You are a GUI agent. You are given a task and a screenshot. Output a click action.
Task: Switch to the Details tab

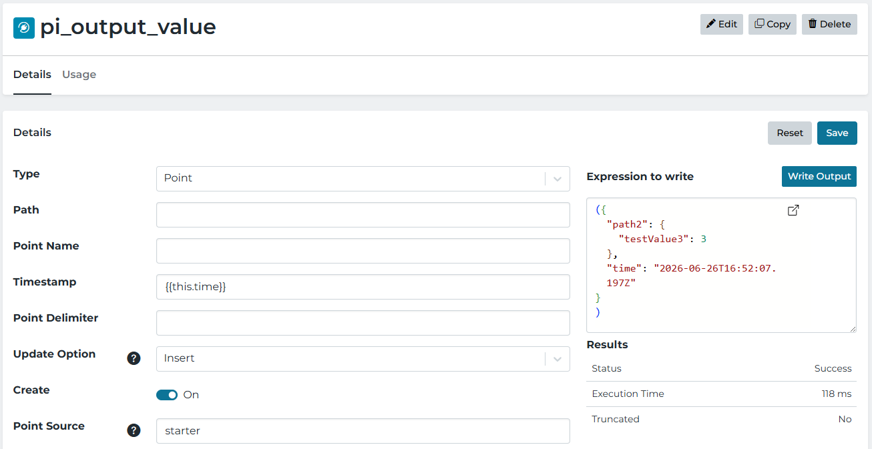[x=32, y=75]
